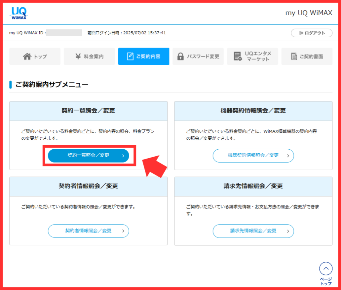Switch to パスワード変更 tab
This screenshot has width=341, height=290.
[x=198, y=56]
